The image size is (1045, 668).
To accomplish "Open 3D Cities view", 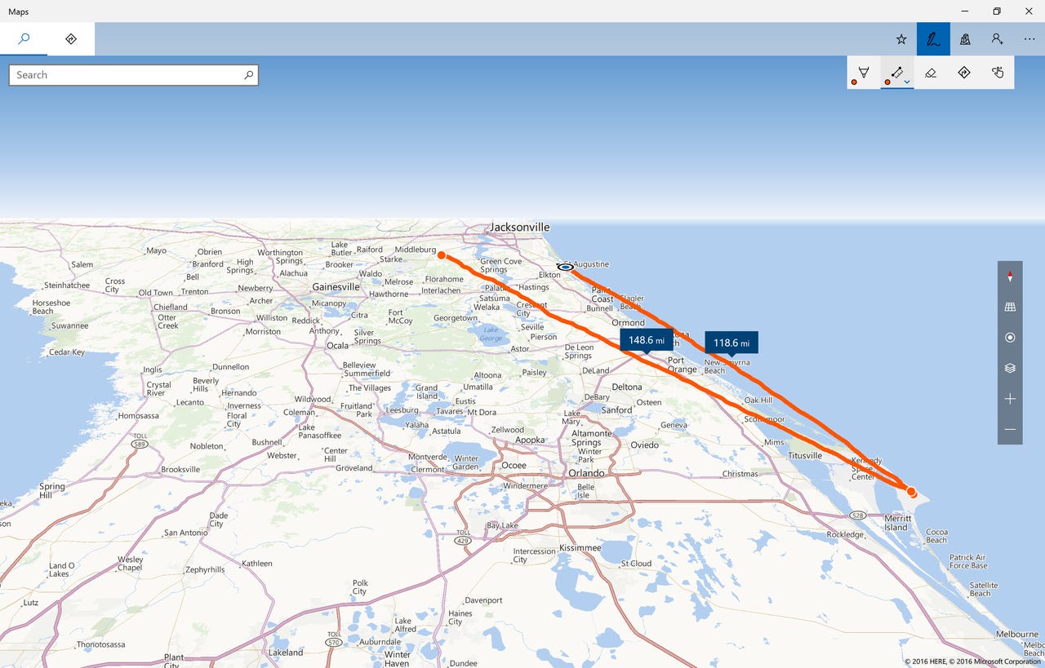I will (964, 38).
